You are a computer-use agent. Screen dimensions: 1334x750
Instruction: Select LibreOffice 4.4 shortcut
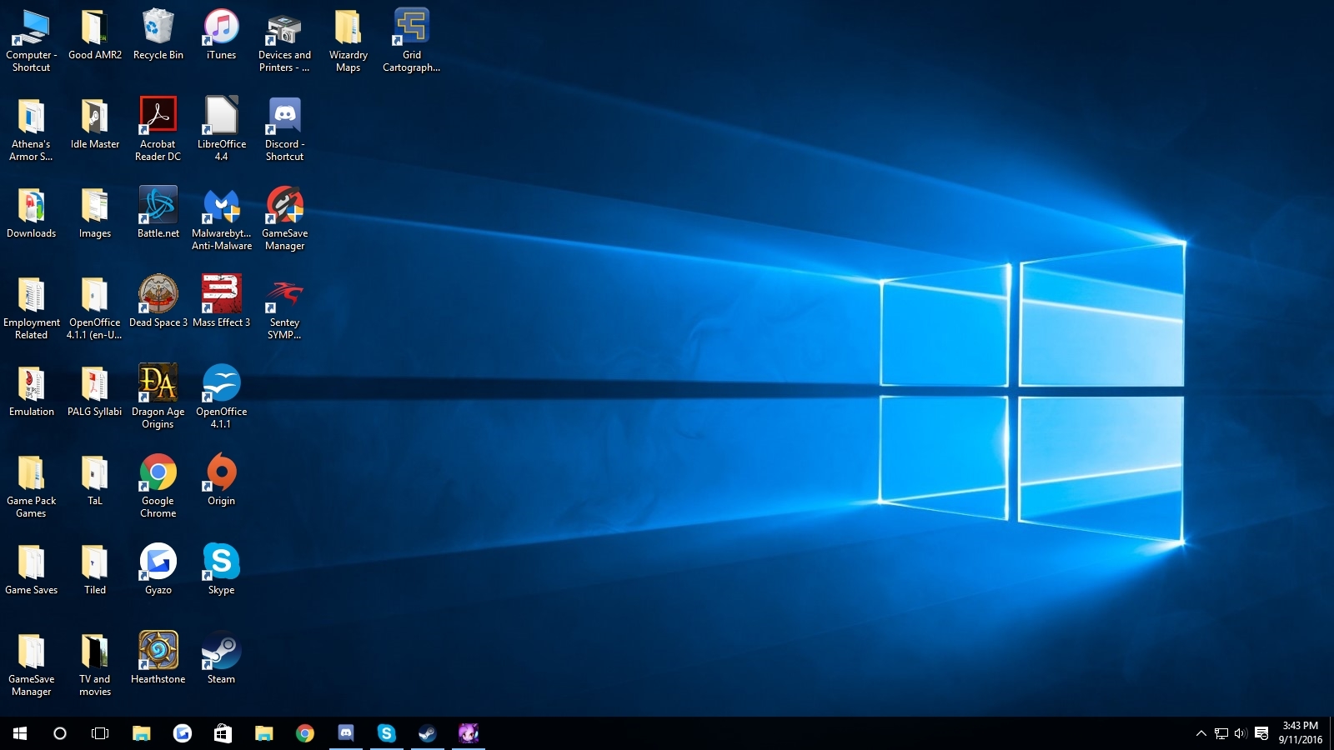pos(222,129)
